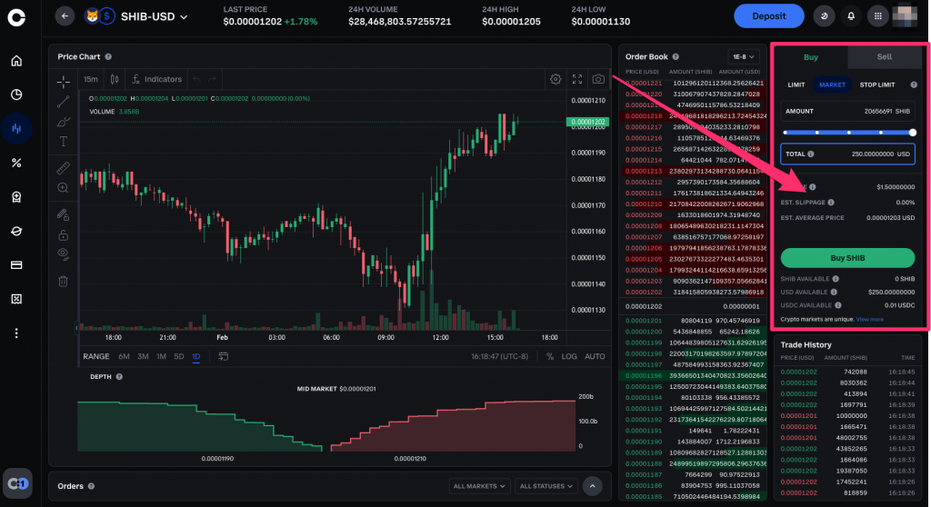Screen dimensions: 931x507
Task: Select the text annotation tool
Action: point(63,142)
